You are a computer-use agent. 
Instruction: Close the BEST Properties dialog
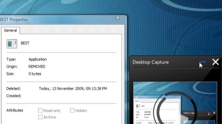(118, 18)
